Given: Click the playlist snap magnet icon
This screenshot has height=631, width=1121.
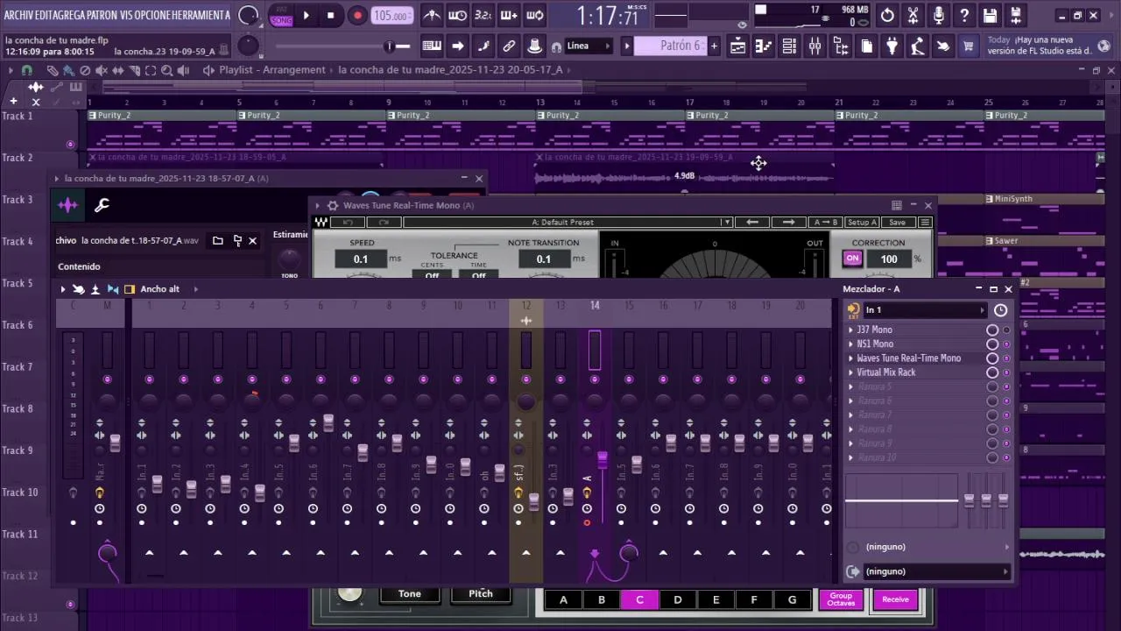Looking at the screenshot, I should click(26, 70).
